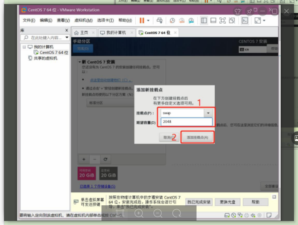Enter full screen mode icon in toolbar
Viewport: 298px width, 225px height.
pos(223,20)
